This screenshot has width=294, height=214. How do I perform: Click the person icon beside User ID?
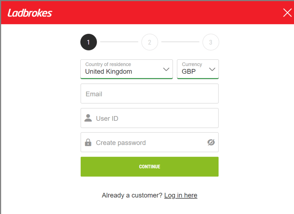pyautogui.click(x=88, y=118)
